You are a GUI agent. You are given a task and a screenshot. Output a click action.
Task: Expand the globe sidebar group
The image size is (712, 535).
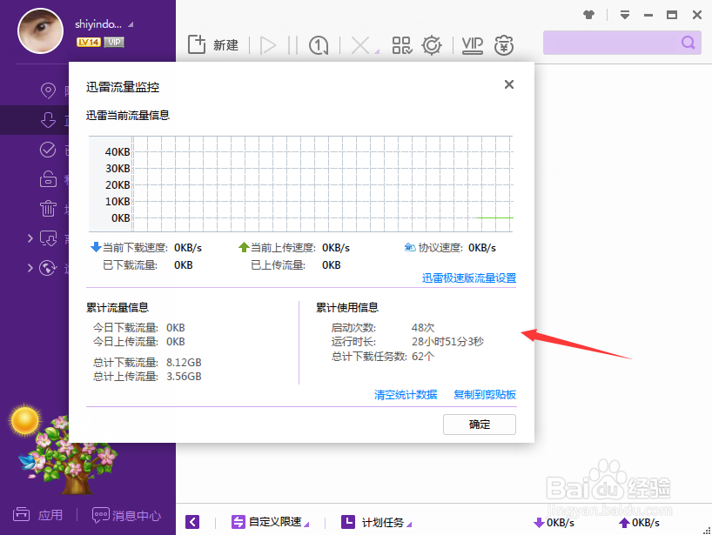(30, 268)
